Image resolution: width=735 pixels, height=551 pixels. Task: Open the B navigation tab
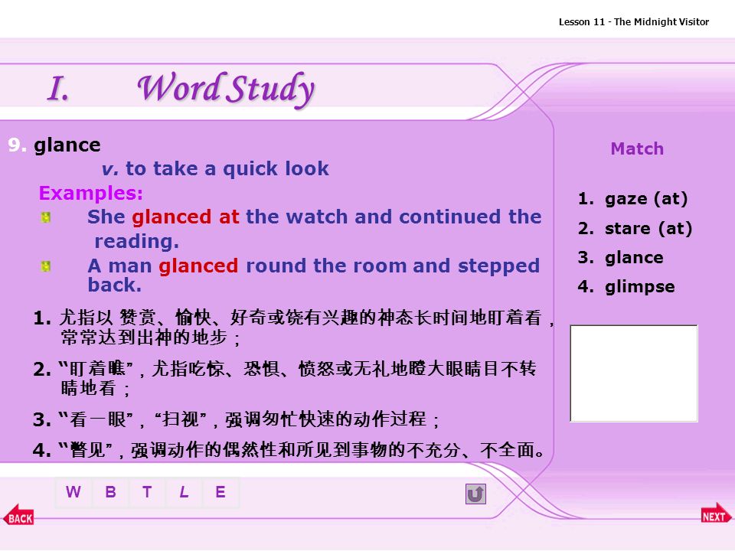110,492
